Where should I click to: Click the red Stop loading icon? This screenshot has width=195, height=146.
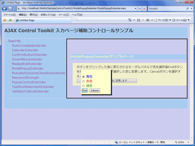click(x=144, y=9)
